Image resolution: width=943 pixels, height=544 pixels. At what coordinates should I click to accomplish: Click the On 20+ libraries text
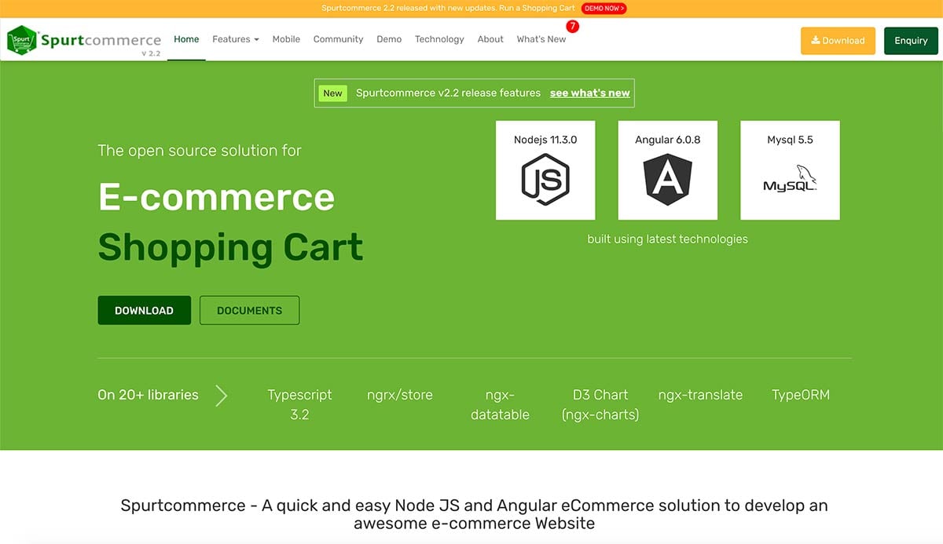[x=148, y=395]
